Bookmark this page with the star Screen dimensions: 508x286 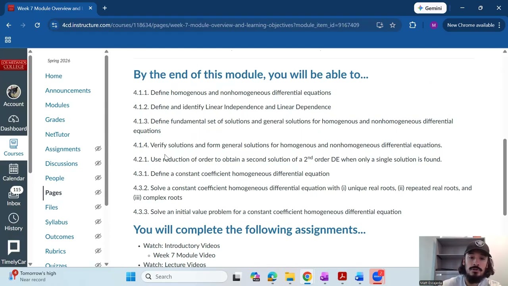[x=393, y=25]
